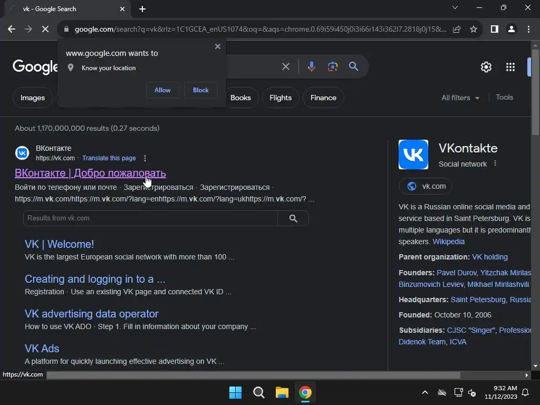Click the horizontal scrollbar right arrow

tap(526, 375)
